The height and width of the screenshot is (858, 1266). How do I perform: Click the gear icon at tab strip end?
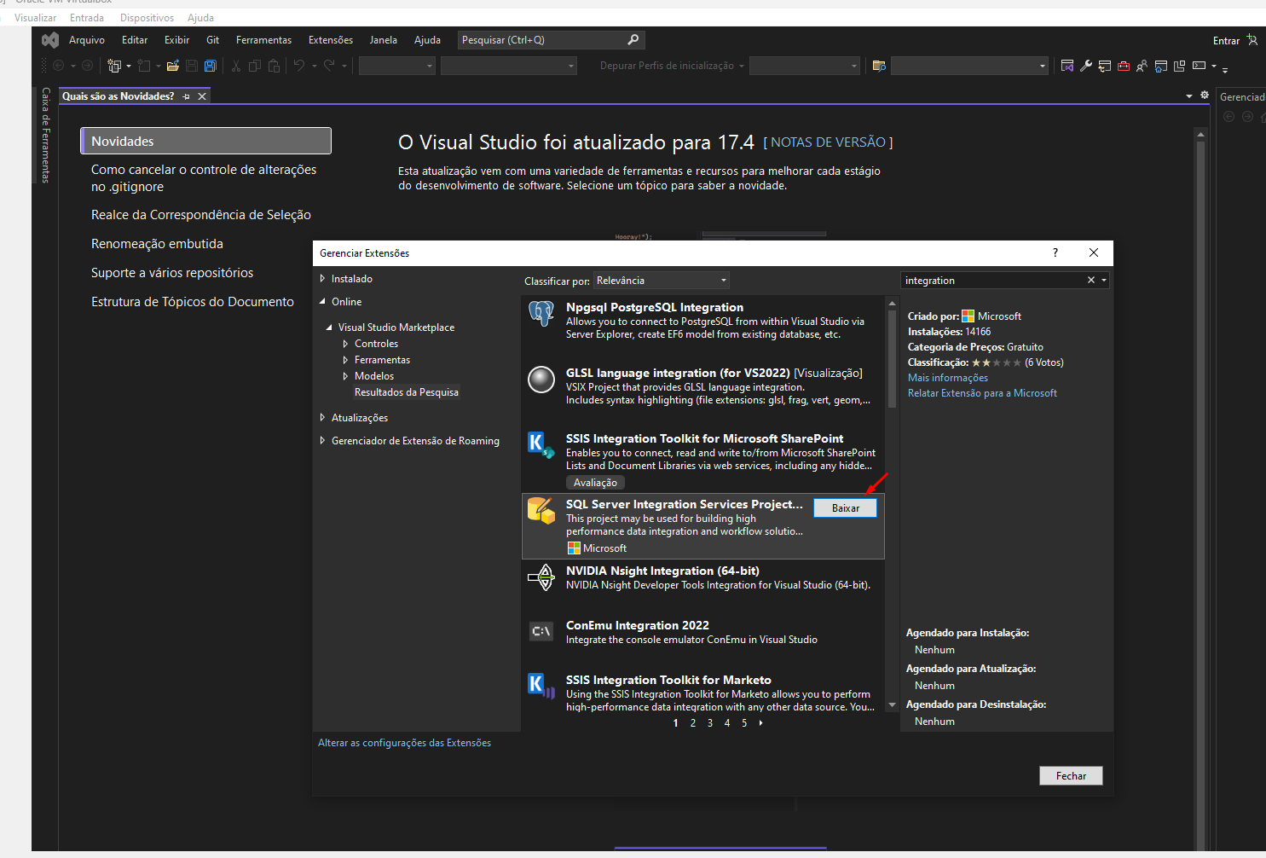tap(1205, 96)
